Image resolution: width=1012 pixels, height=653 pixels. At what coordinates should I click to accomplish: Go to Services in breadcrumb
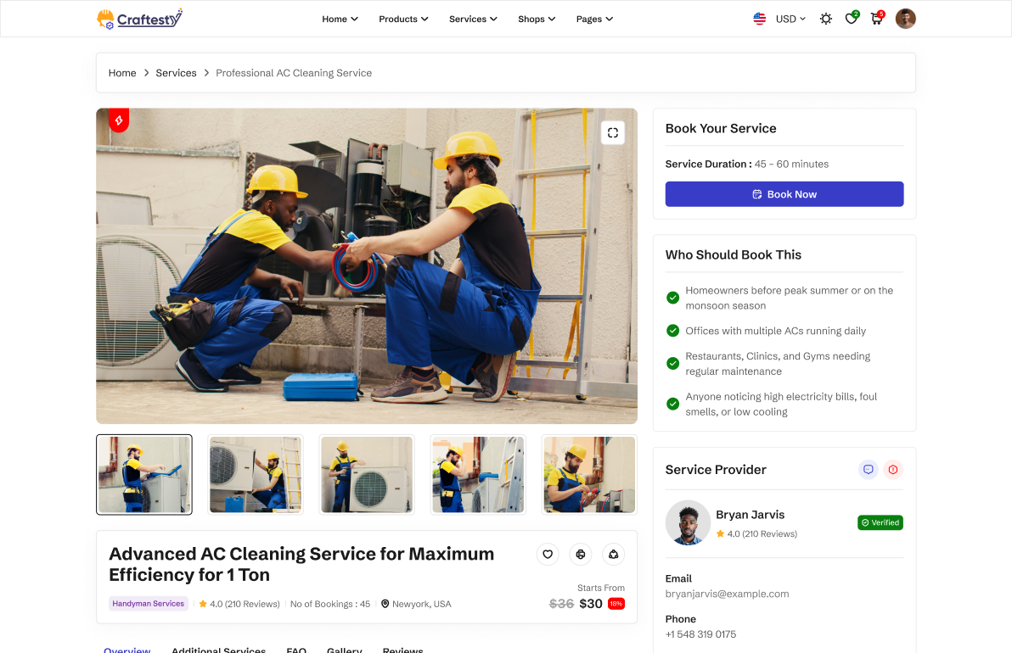177,73
